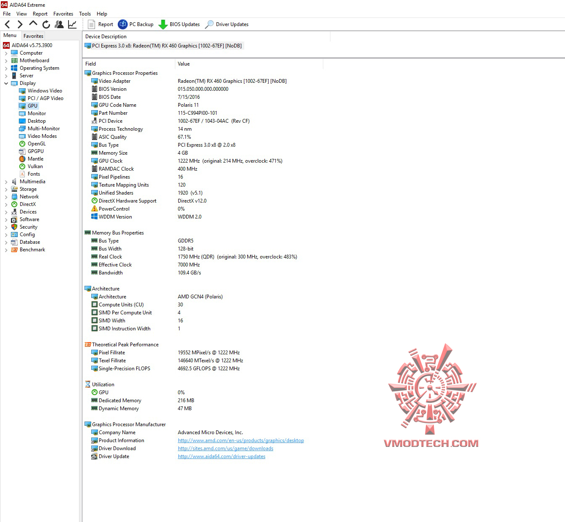Viewport: 565px width, 522px height.
Task: Click the Operating System Windows icon
Action: click(x=14, y=68)
